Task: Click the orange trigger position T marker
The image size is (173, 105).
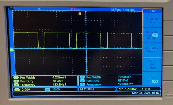Action: point(80,14)
